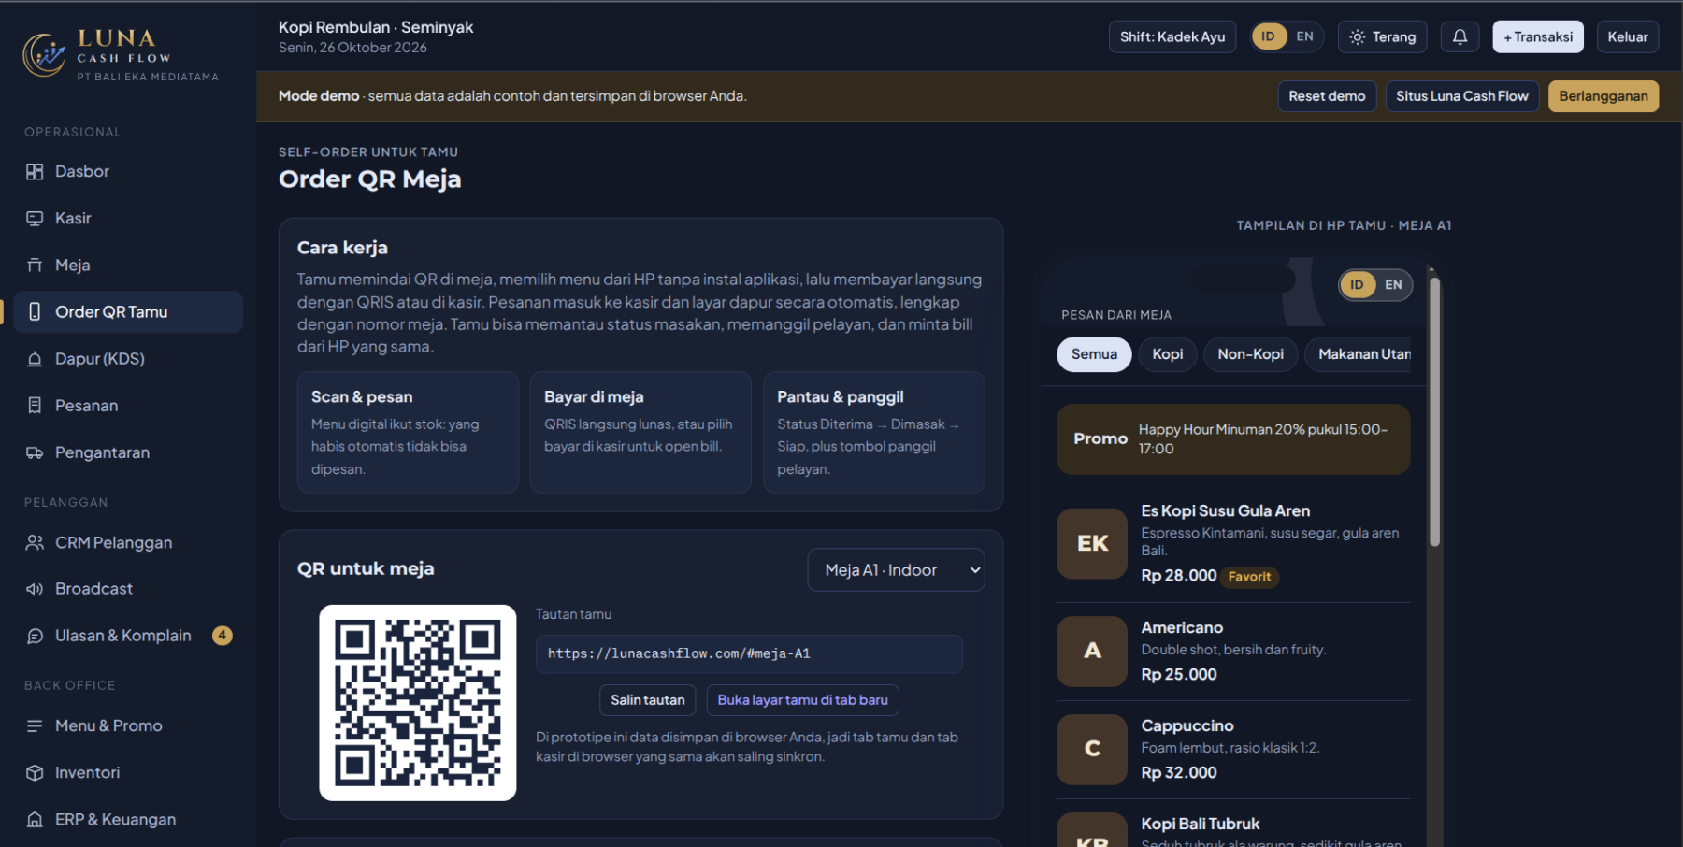Click the Inventori box icon
This screenshot has height=847, width=1683.
tap(35, 772)
